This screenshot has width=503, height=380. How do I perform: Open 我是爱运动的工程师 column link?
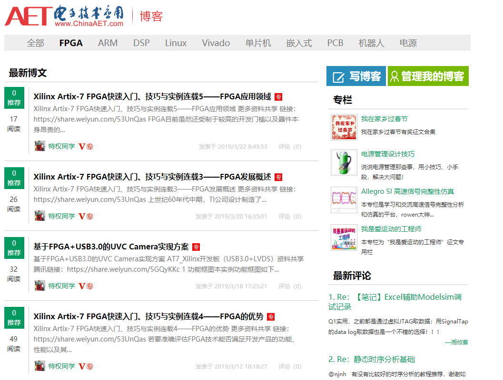(391, 229)
